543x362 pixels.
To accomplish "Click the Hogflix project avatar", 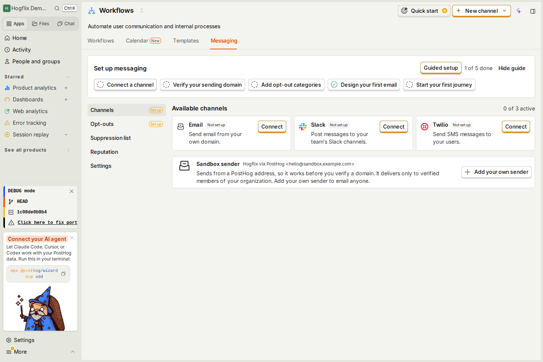I will click(x=7, y=8).
